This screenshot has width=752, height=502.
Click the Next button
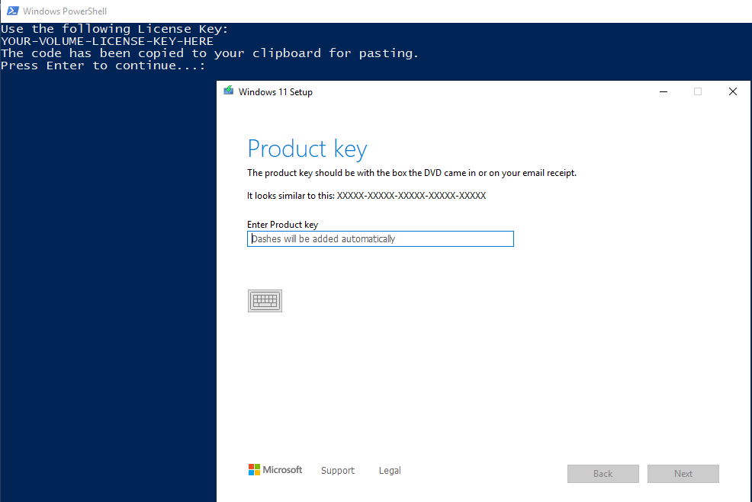[683, 473]
